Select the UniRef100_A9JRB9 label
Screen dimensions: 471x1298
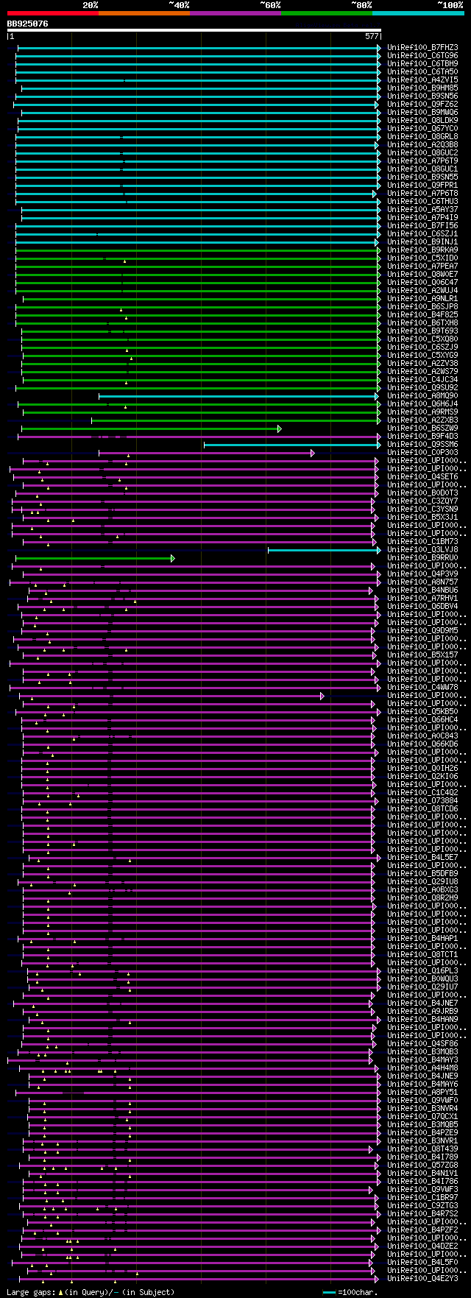pos(422,1012)
